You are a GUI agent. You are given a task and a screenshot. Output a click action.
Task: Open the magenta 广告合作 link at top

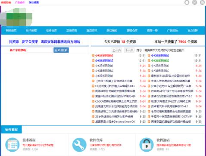point(20,2)
